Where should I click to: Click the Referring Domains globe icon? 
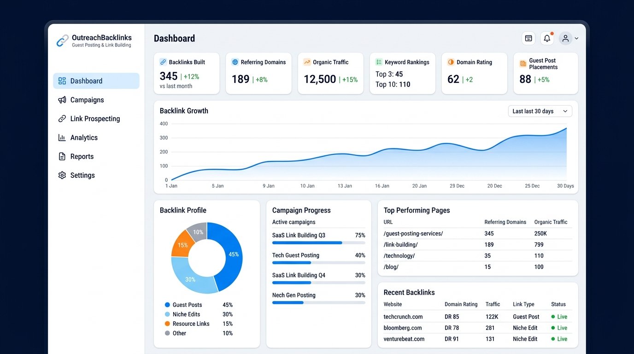click(x=235, y=62)
